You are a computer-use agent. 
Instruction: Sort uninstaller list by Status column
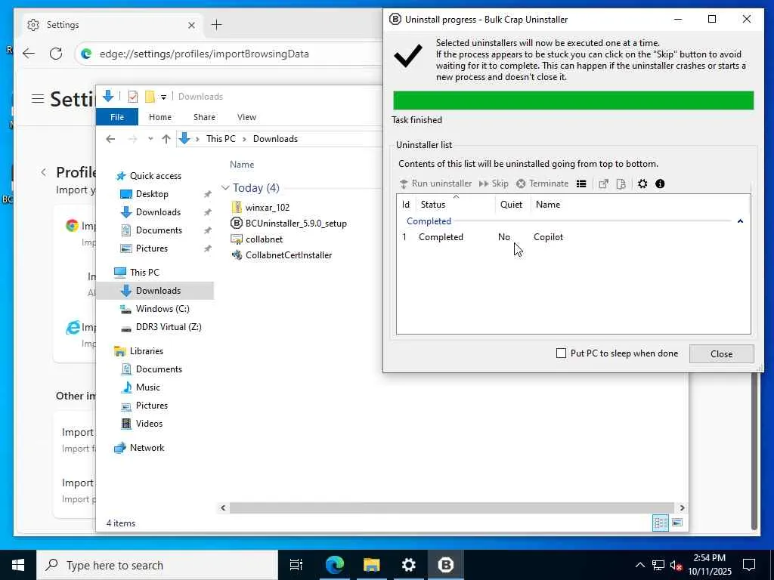pos(456,204)
